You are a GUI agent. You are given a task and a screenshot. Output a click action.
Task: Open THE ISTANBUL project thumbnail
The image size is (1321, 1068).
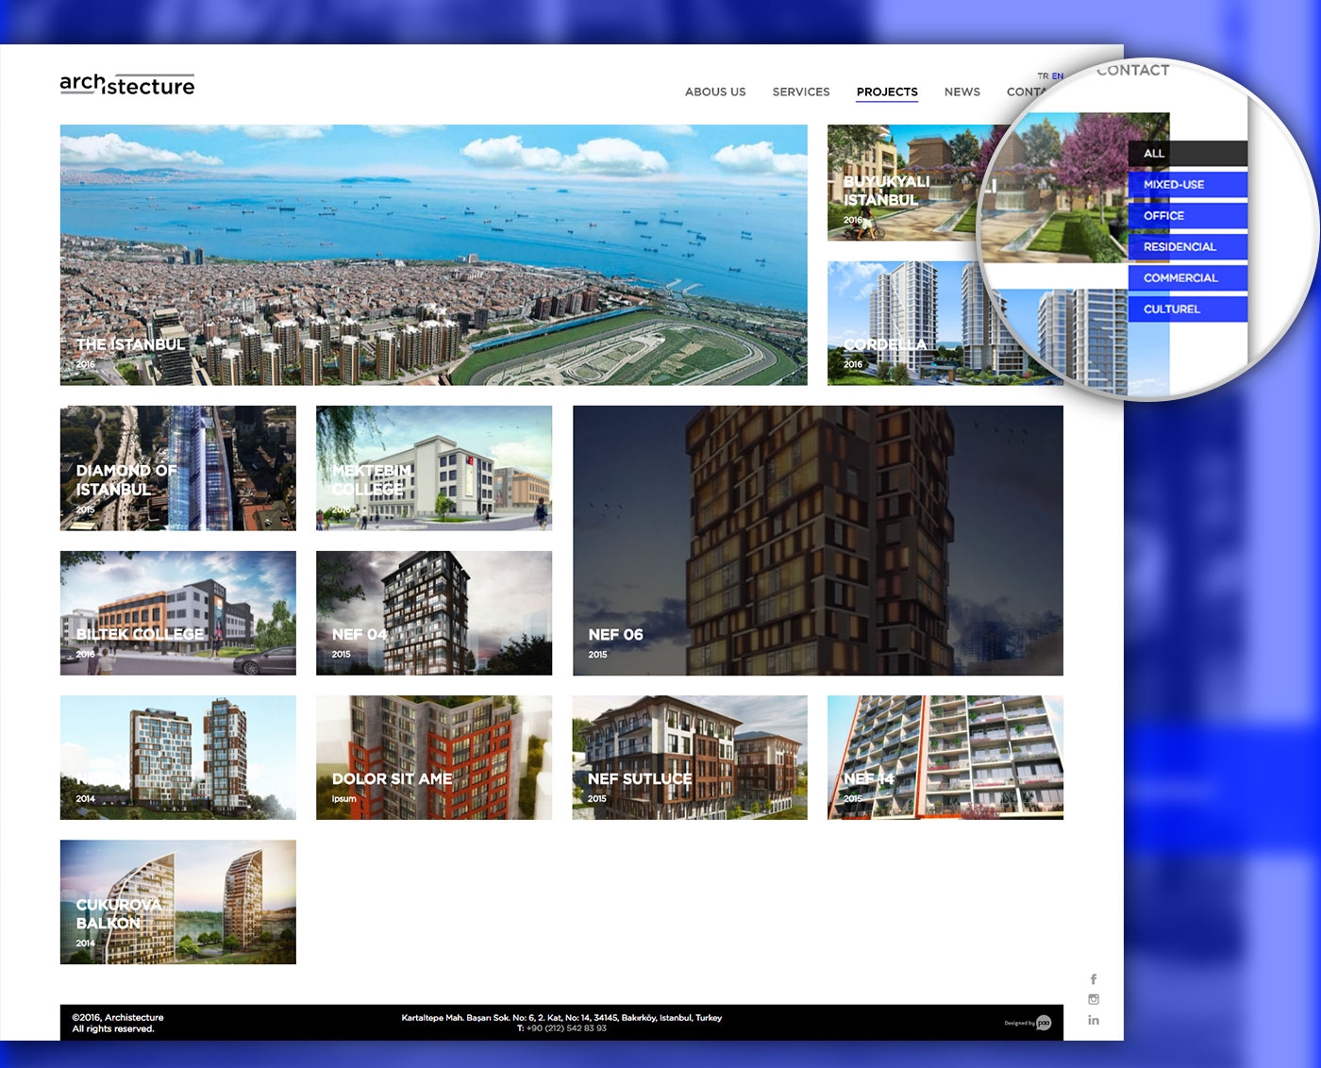tap(434, 255)
